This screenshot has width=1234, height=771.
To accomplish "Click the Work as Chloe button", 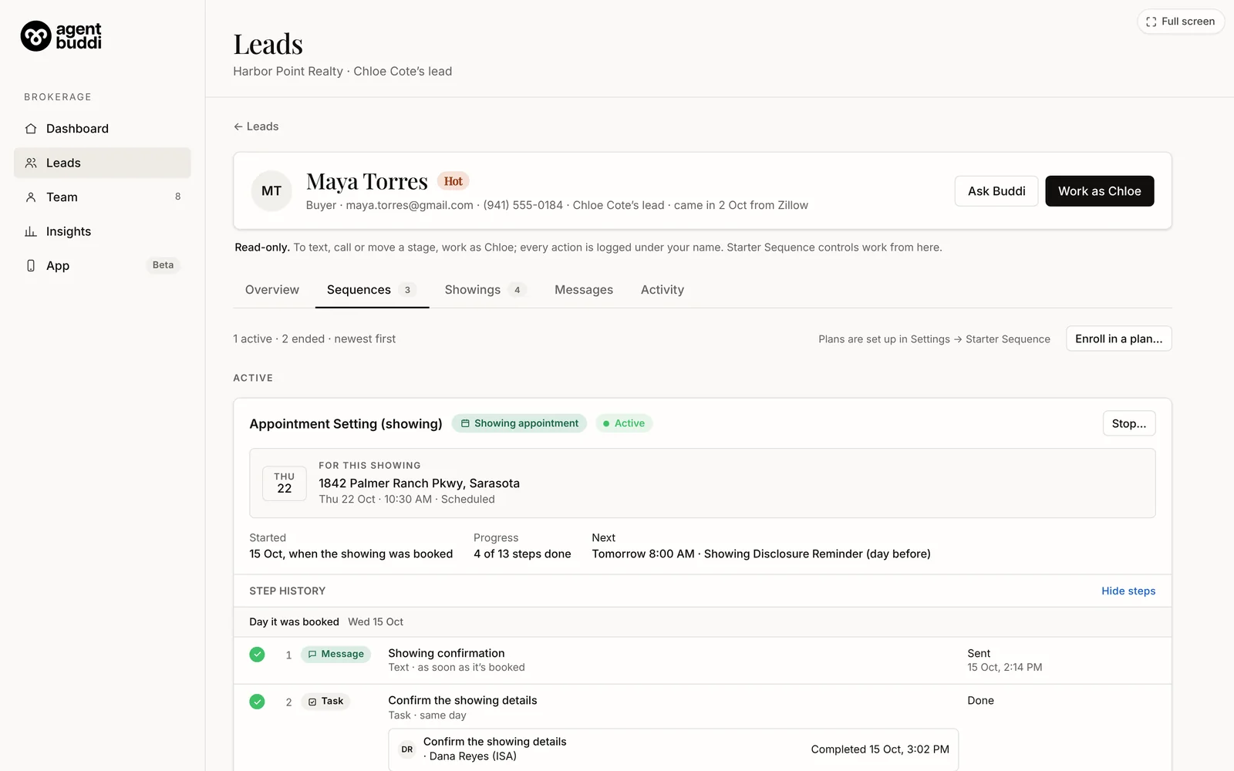I will click(1100, 191).
